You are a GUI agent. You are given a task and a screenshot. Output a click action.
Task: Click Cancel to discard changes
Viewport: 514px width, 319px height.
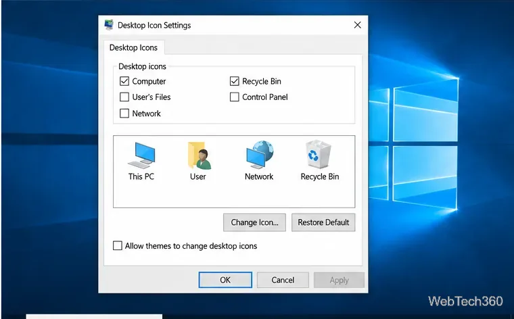tap(283, 280)
